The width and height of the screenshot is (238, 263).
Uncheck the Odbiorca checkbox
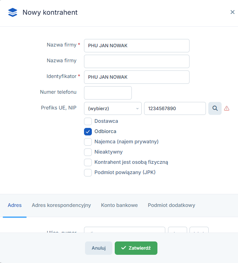tap(88, 131)
